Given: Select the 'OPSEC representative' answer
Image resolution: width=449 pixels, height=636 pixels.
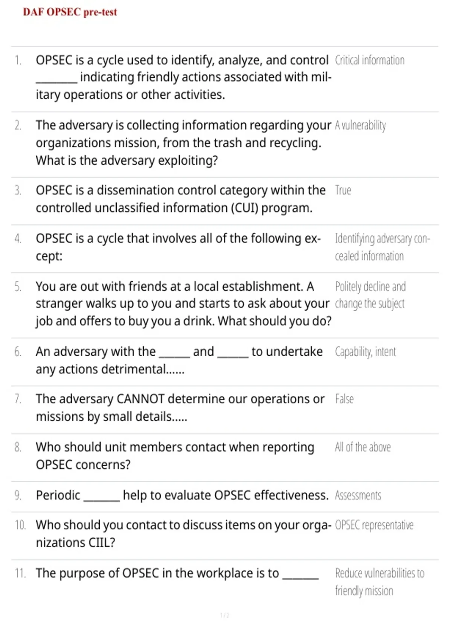Looking at the screenshot, I should [x=374, y=525].
